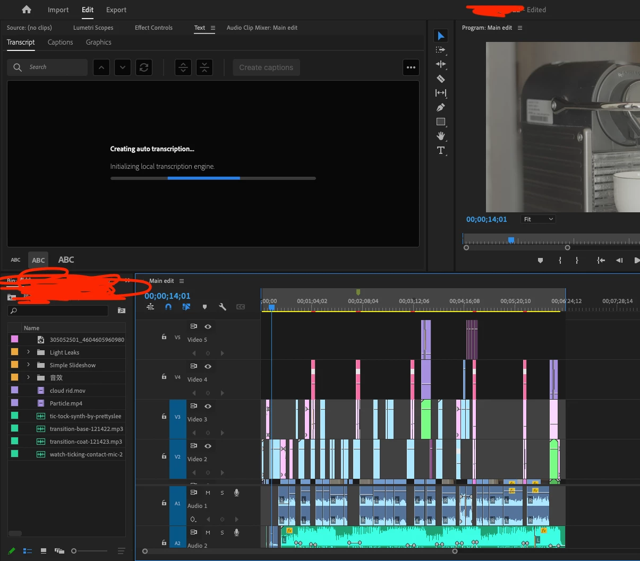The width and height of the screenshot is (640, 561).
Task: Select the largest ABC text size
Action: pyautogui.click(x=66, y=260)
